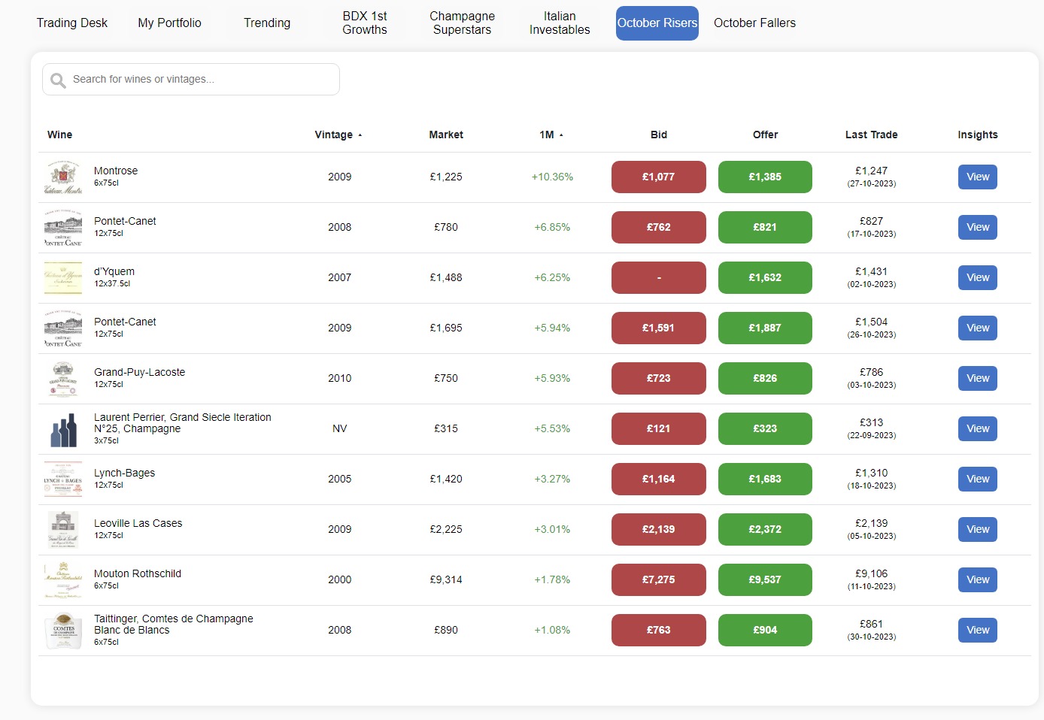Click Laurent Perrier offer £323

point(765,428)
